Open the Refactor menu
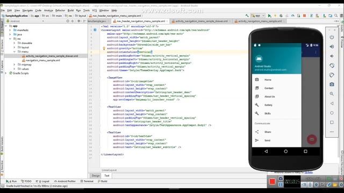 coord(60,10)
